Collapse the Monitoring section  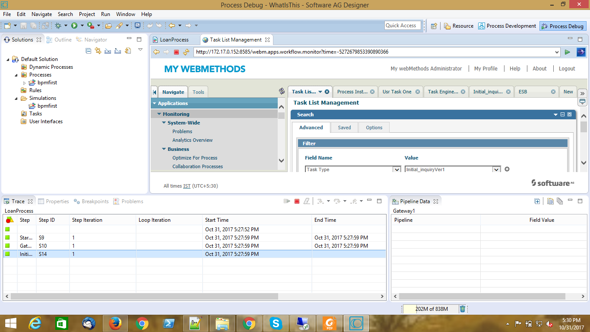(x=159, y=114)
